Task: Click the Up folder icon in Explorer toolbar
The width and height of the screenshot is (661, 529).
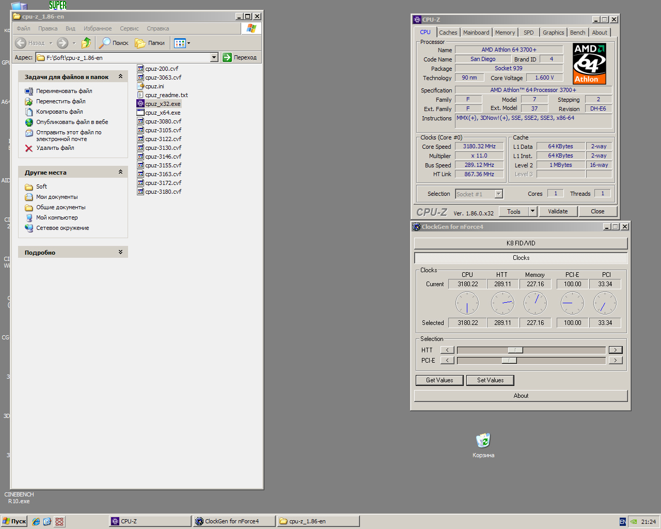Action: [x=86, y=43]
